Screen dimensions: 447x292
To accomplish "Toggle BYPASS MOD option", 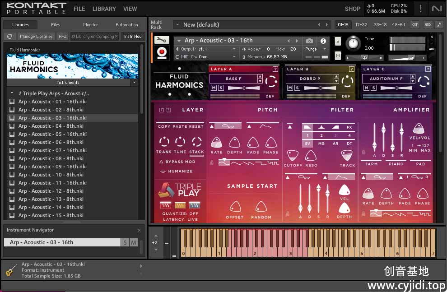I will [177, 162].
